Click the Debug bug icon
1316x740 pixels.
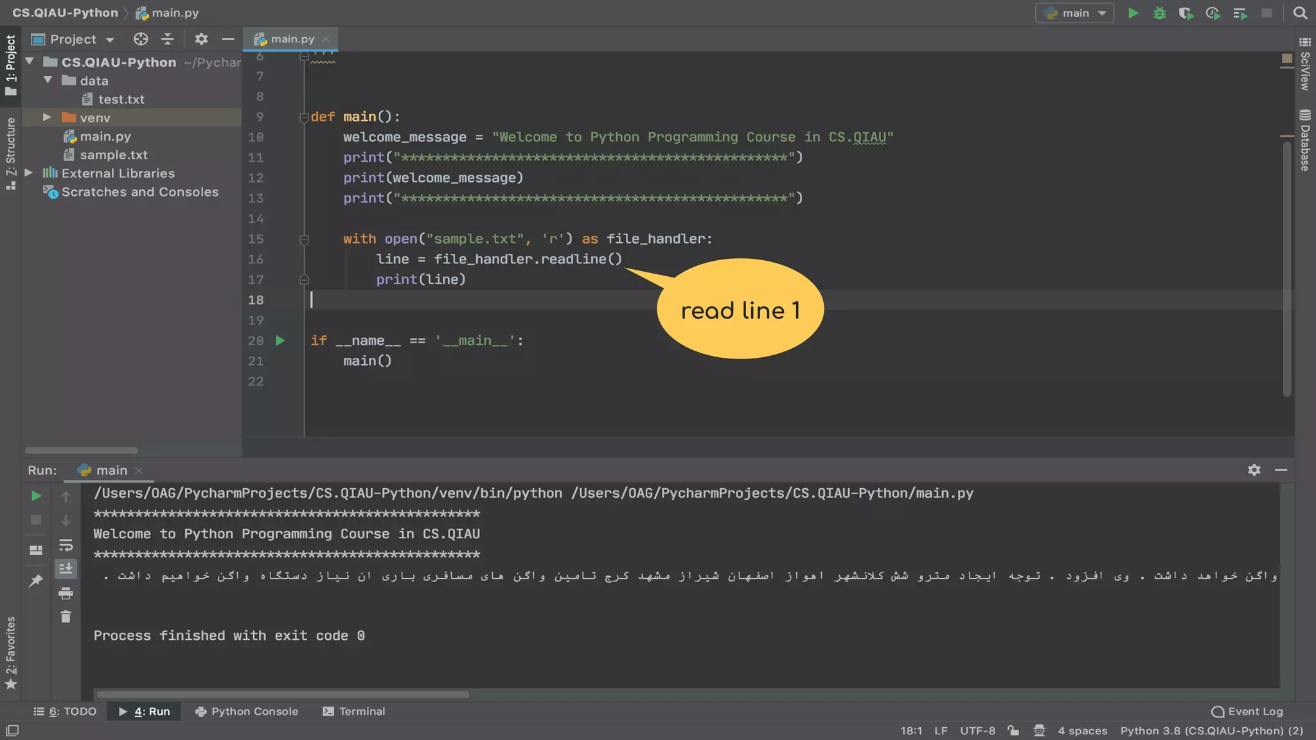click(1159, 13)
